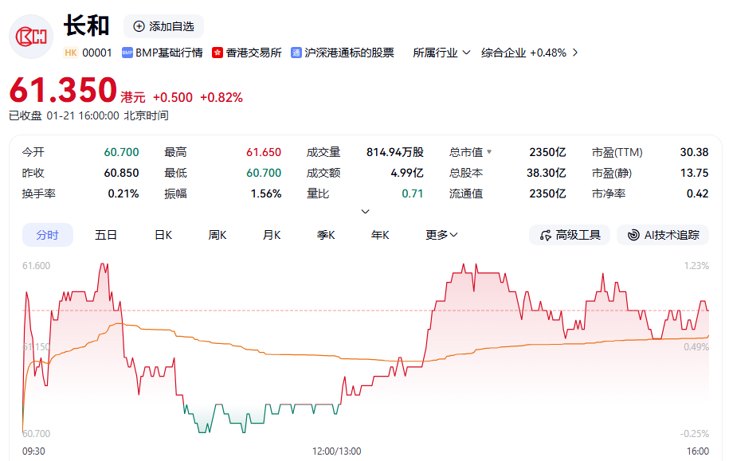Click the 高级工具 tools icon
This screenshot has height=461, width=729.
click(546, 235)
